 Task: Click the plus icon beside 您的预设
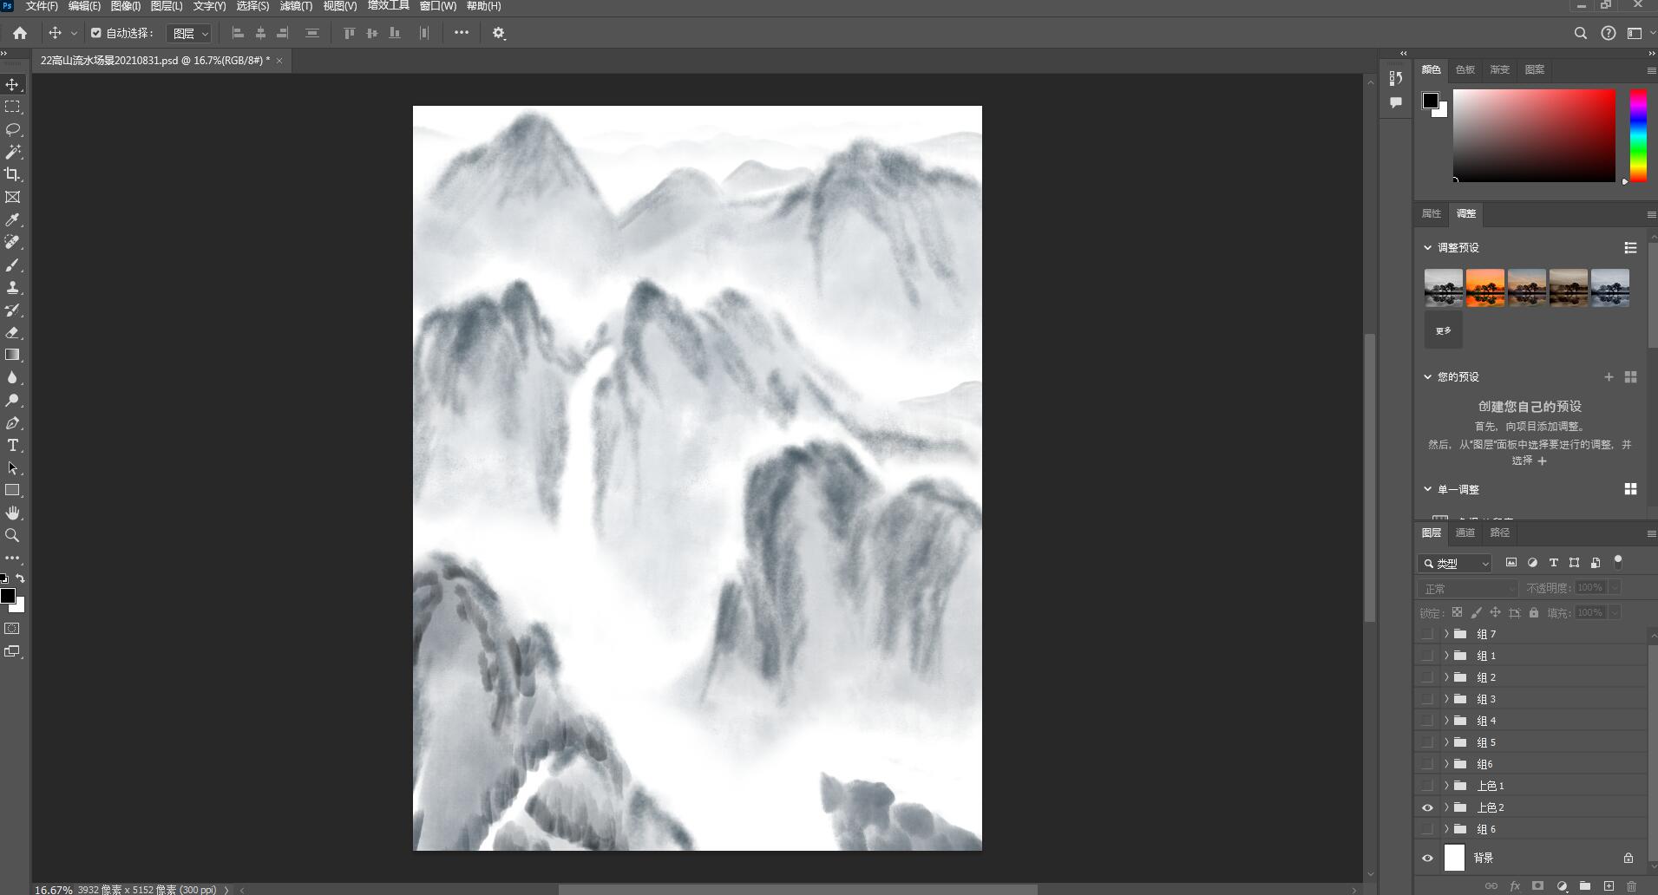pos(1609,376)
